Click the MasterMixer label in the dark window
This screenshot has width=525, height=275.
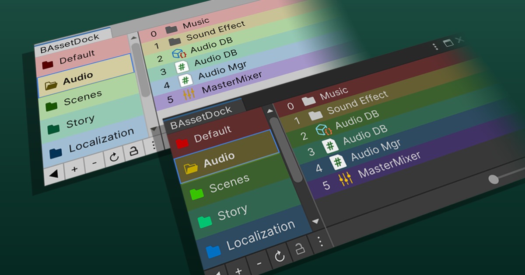390,165
